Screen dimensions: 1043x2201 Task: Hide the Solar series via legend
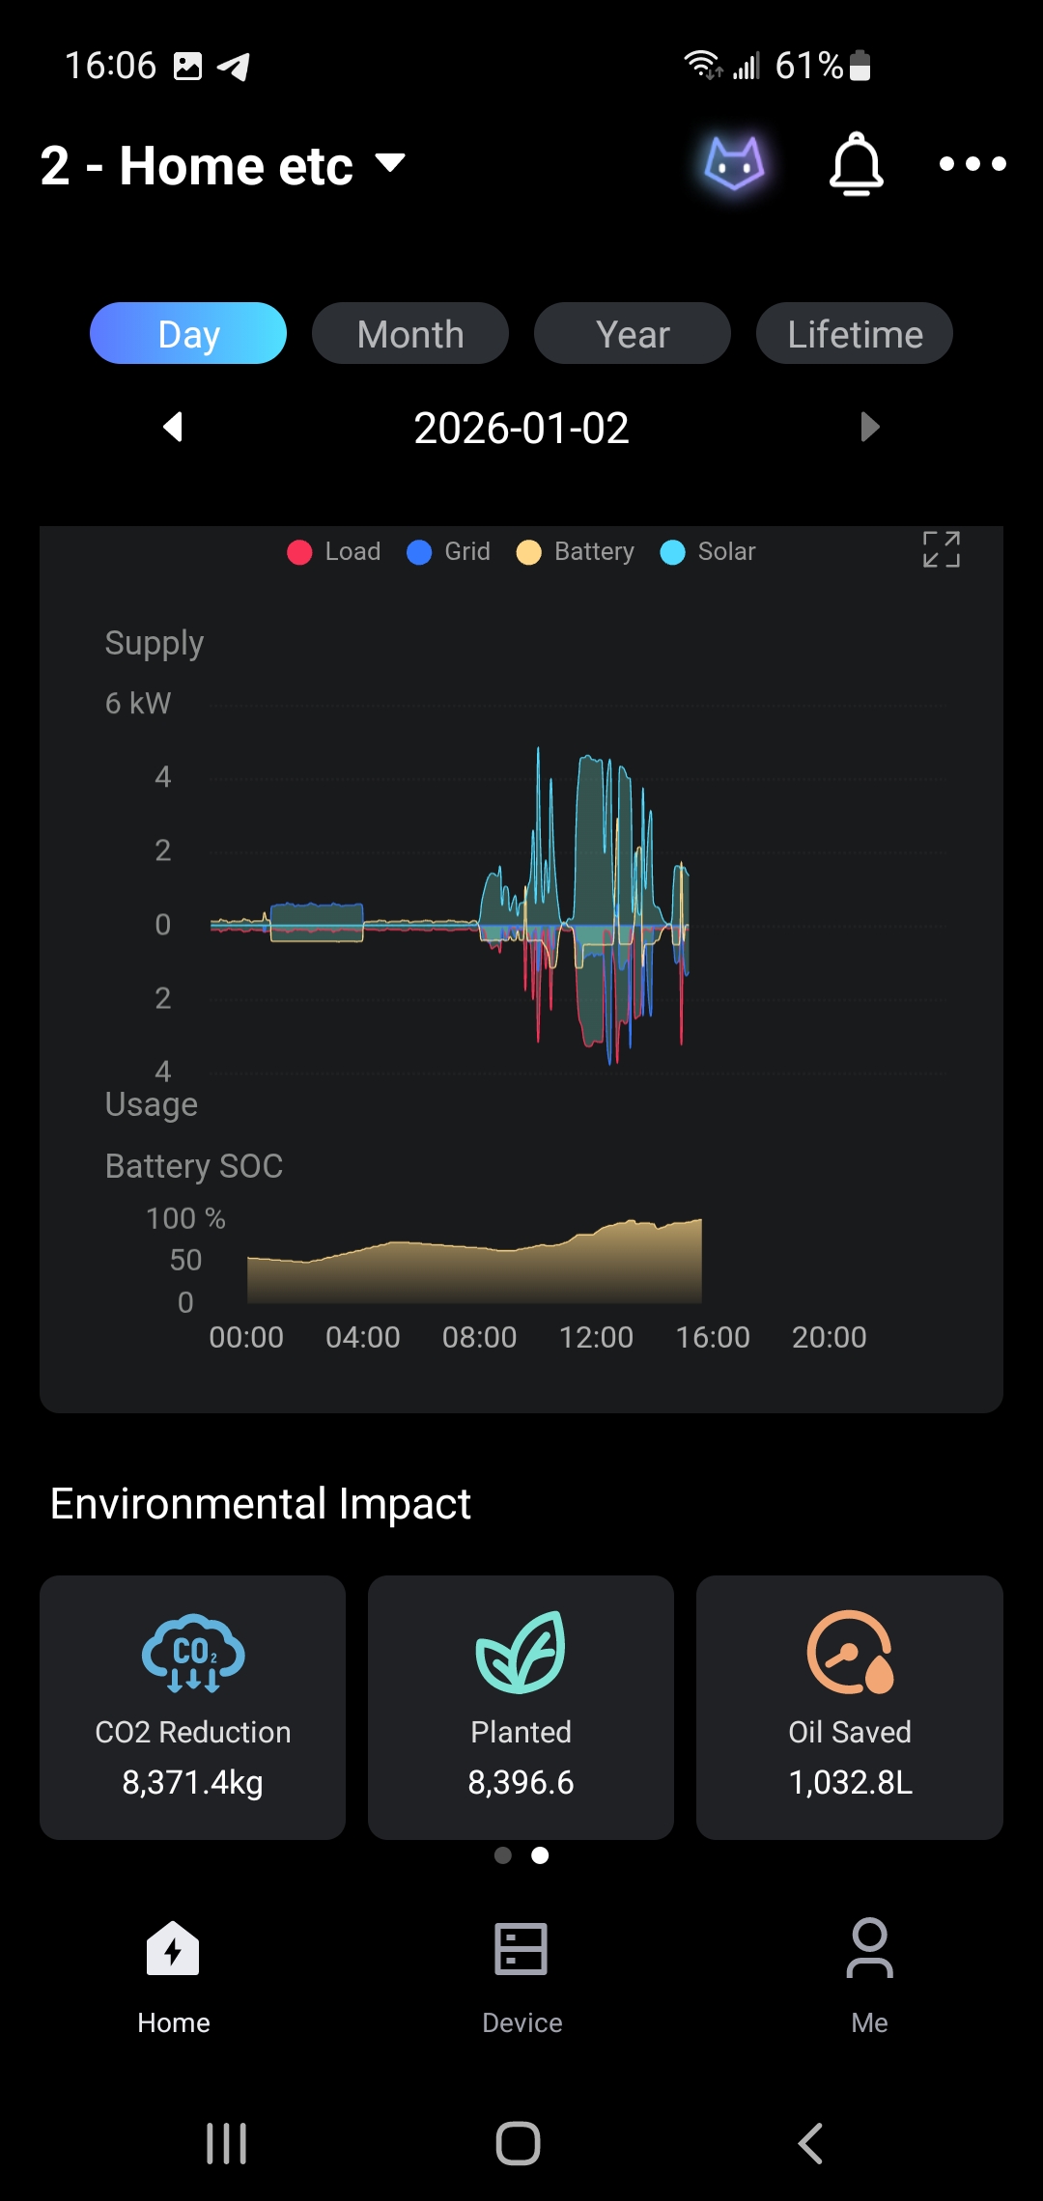point(708,552)
